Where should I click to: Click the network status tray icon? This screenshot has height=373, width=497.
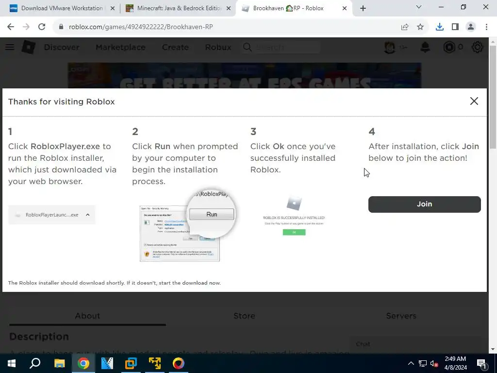click(423, 363)
